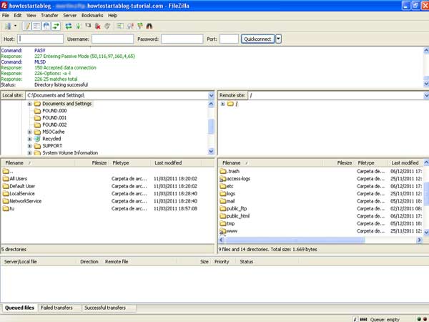Click in the Password input field
Screen dimensions: 429x322
[182, 39]
